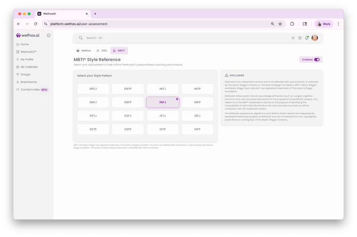Switch to the DISC tab

[101, 51]
